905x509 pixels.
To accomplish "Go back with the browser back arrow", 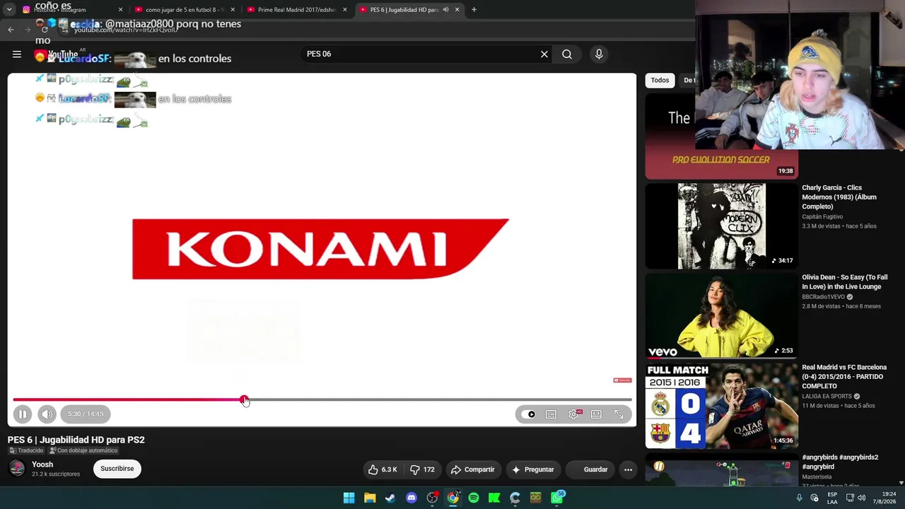I will click(x=11, y=30).
